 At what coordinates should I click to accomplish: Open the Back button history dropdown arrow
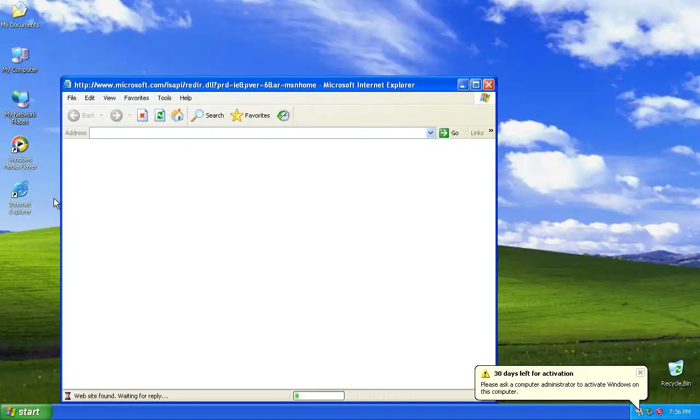(x=101, y=115)
